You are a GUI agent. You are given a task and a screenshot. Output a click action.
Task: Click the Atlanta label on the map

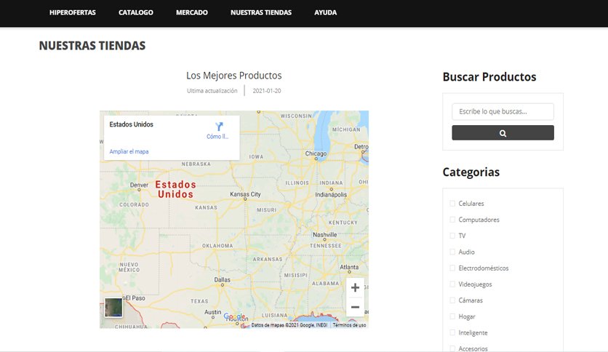(x=349, y=267)
